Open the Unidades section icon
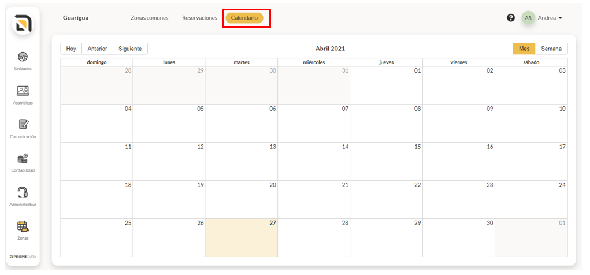590x275 pixels. pos(23,57)
